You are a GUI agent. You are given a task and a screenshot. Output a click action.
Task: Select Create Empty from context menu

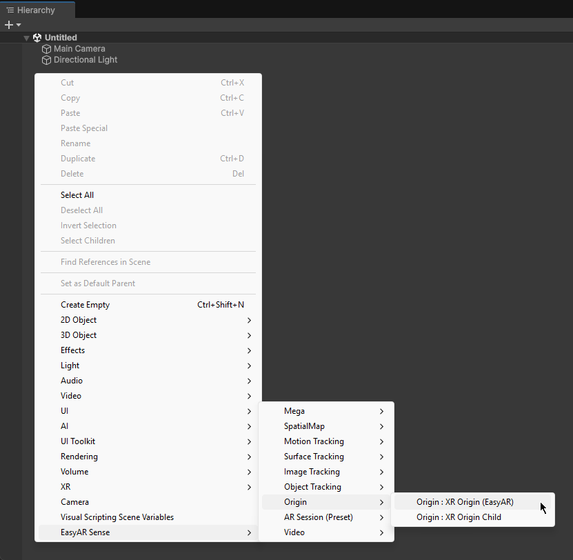click(x=85, y=305)
